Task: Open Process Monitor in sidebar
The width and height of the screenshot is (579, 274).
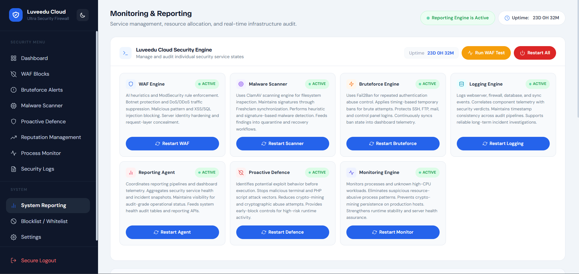Action: pyautogui.click(x=48, y=153)
